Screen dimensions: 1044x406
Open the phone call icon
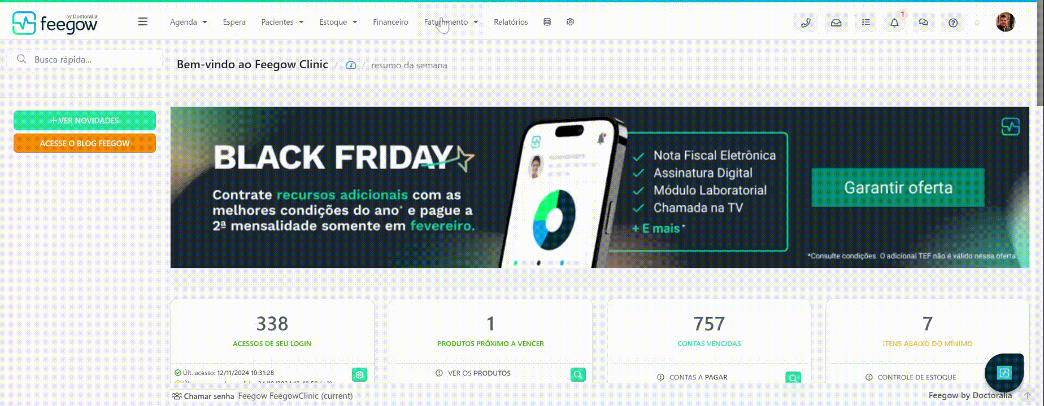(x=806, y=23)
